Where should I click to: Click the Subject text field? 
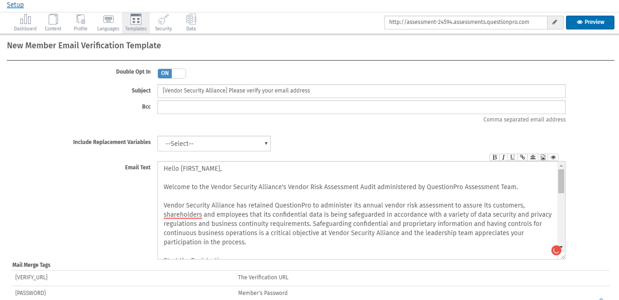361,91
